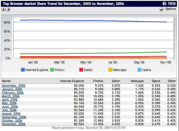Open the March, 2006 report link

pyautogui.click(x=11, y=96)
